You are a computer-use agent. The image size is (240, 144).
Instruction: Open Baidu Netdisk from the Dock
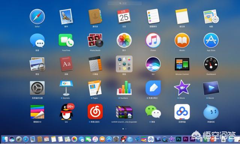pyautogui.click(x=151, y=139)
